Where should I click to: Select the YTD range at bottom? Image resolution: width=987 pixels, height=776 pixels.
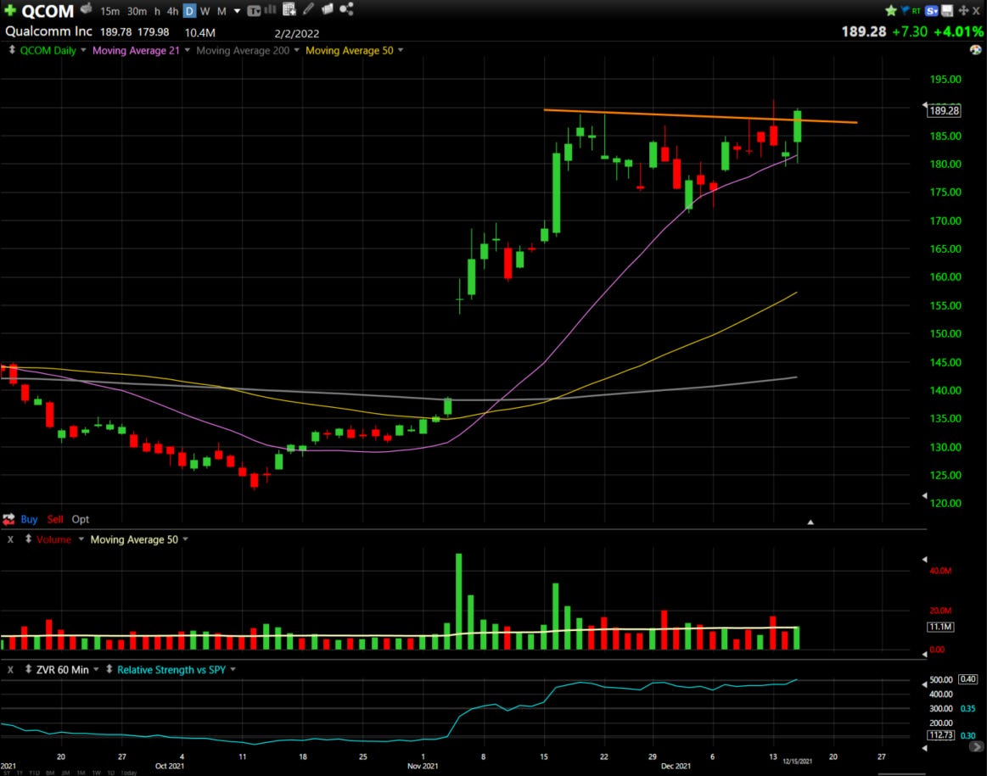35,773
